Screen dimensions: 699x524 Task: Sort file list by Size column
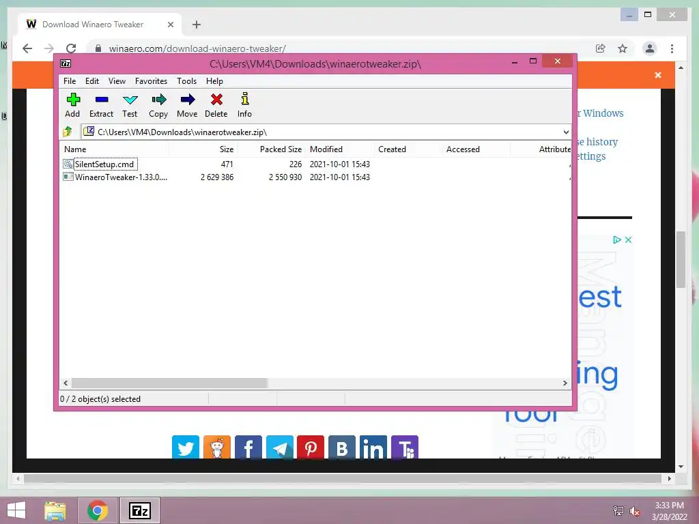(203, 149)
